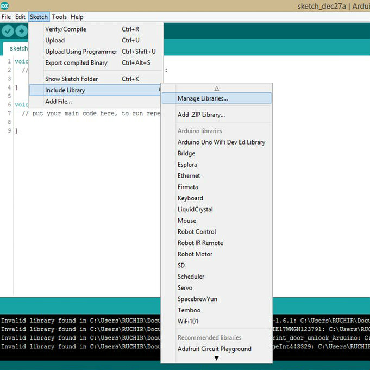Screen dimensions: 370x370
Task: Select Add .ZIP Library...
Action: coord(217,115)
